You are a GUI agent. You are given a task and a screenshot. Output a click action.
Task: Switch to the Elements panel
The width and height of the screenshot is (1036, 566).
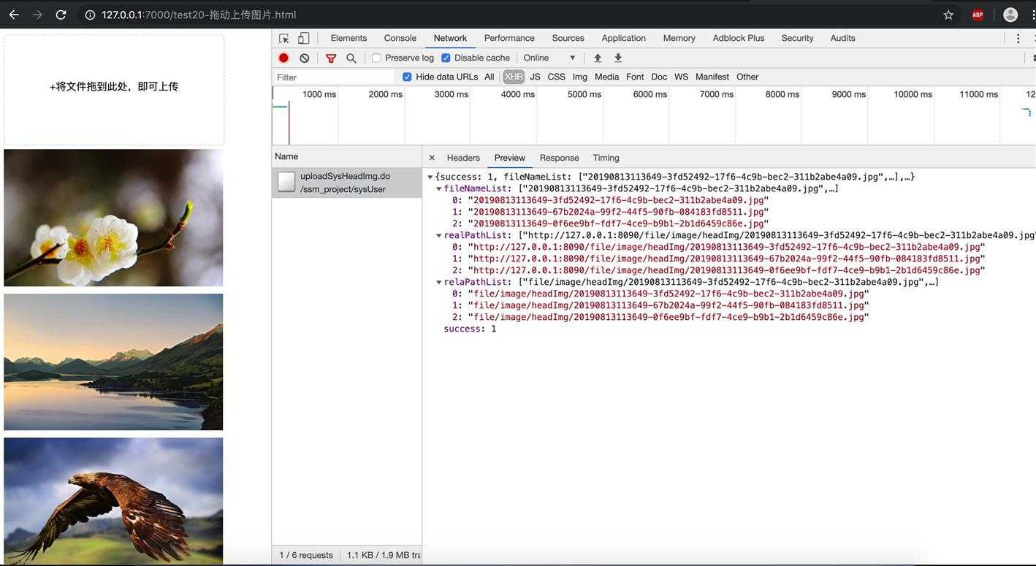click(348, 38)
